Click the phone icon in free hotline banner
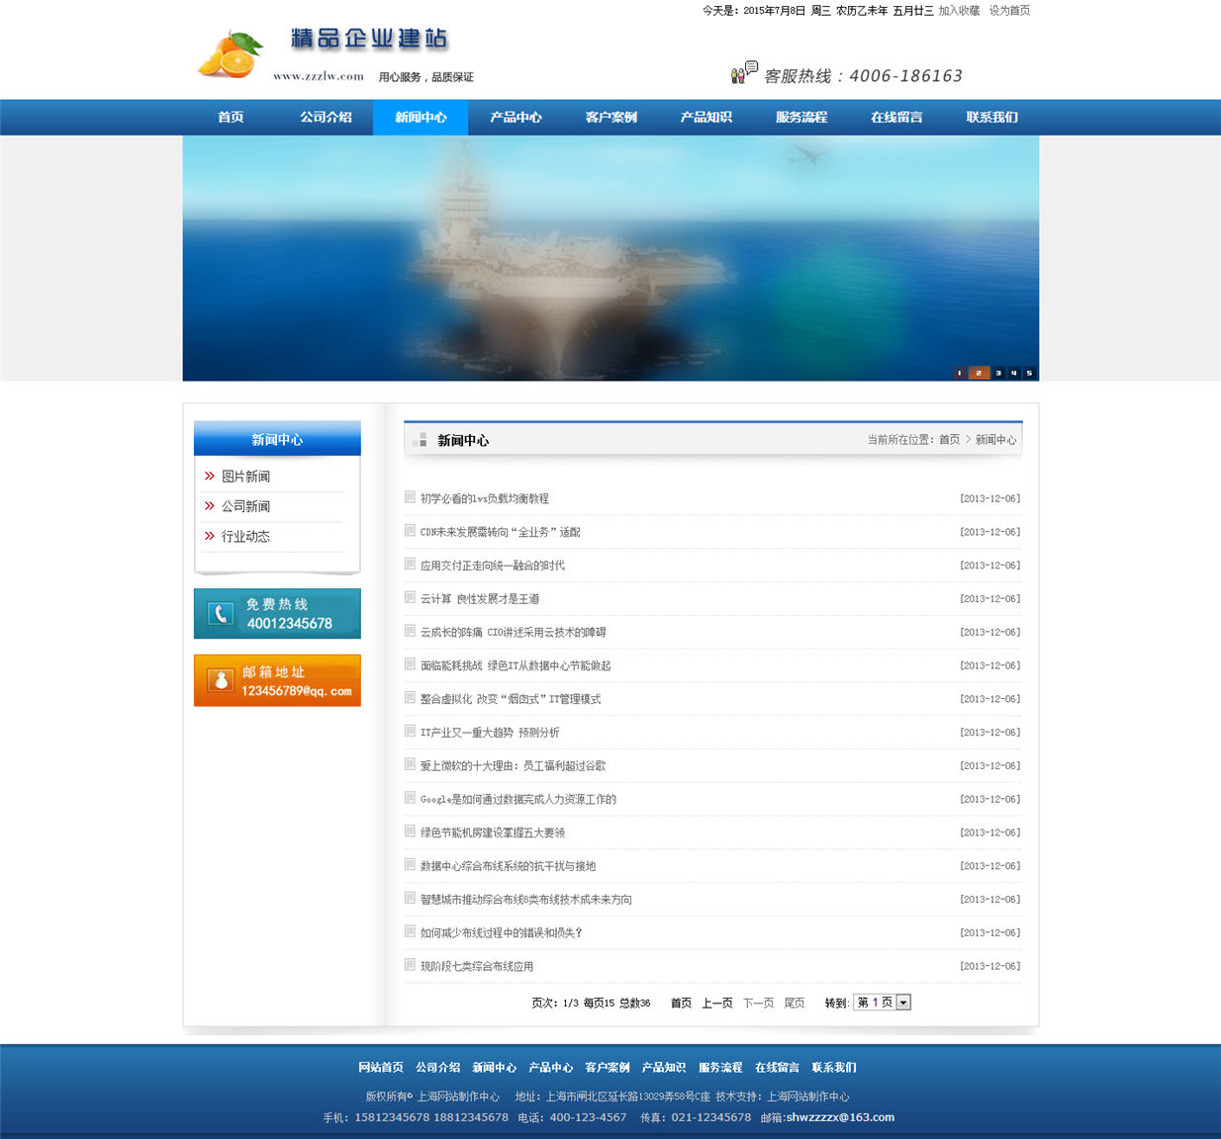 point(221,613)
